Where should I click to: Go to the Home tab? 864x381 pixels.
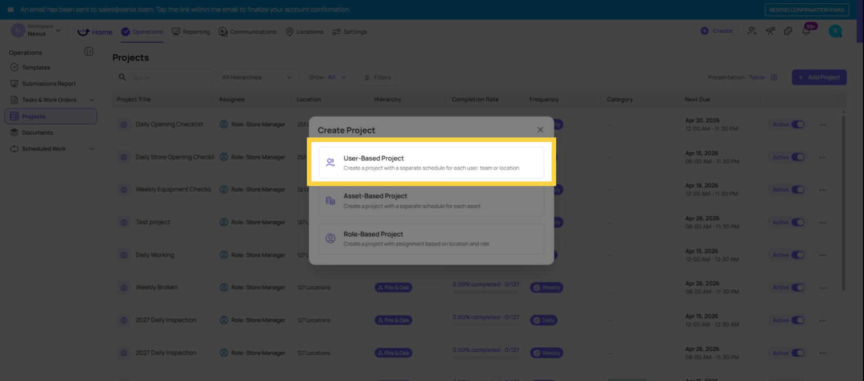tap(95, 32)
